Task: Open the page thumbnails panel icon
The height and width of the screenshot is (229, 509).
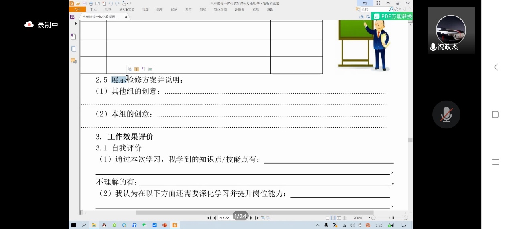Action: [73, 49]
